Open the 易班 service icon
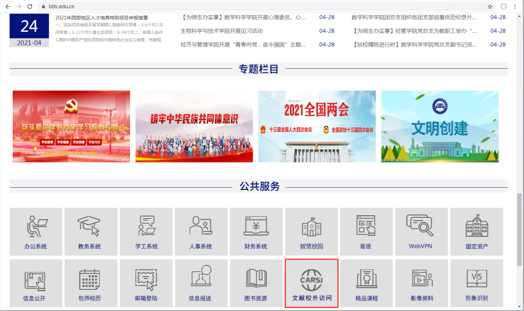The image size is (524, 311). 366,231
